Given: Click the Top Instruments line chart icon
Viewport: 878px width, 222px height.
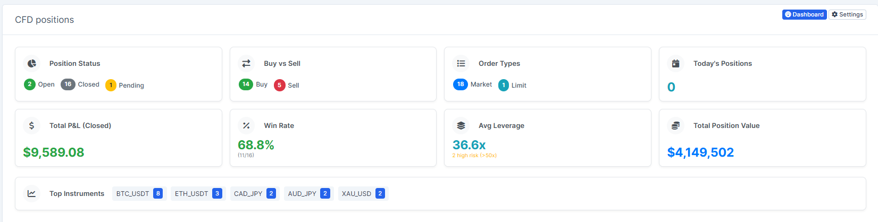Looking at the screenshot, I should point(32,193).
